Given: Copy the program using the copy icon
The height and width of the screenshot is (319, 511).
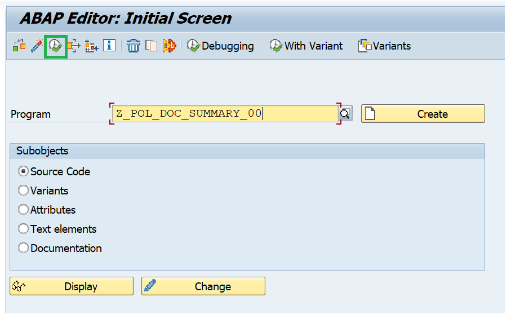Looking at the screenshot, I should click(x=151, y=46).
